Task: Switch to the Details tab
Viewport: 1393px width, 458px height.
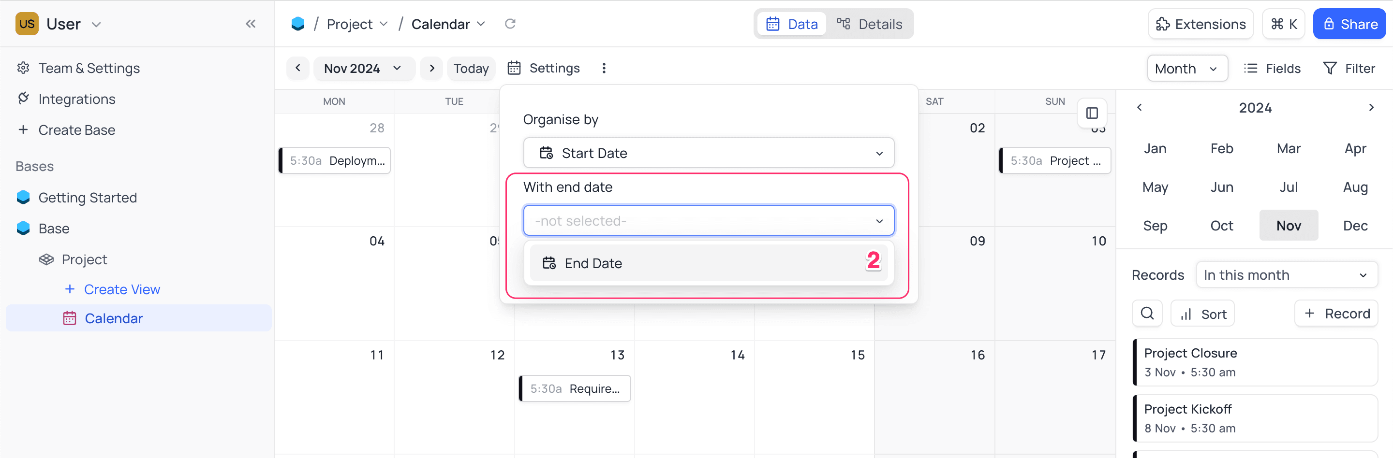Action: click(x=870, y=24)
